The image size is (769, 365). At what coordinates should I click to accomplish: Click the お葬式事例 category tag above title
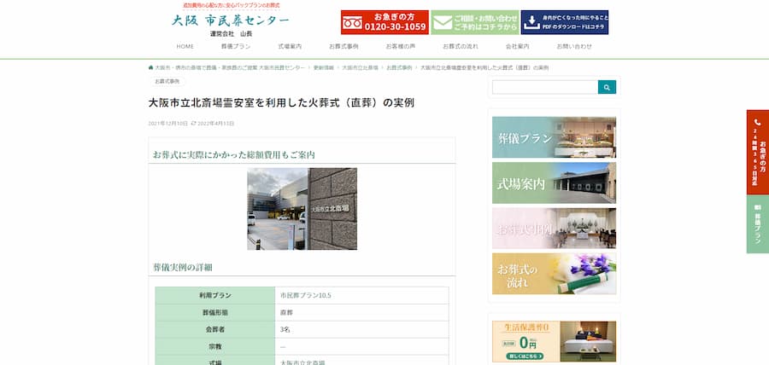click(167, 81)
